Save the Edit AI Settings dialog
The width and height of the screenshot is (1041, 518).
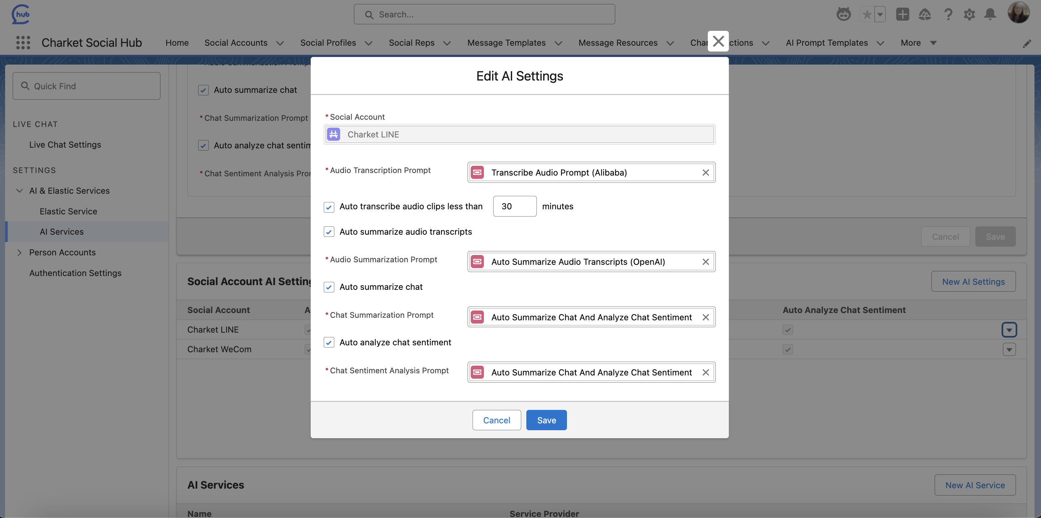point(546,420)
